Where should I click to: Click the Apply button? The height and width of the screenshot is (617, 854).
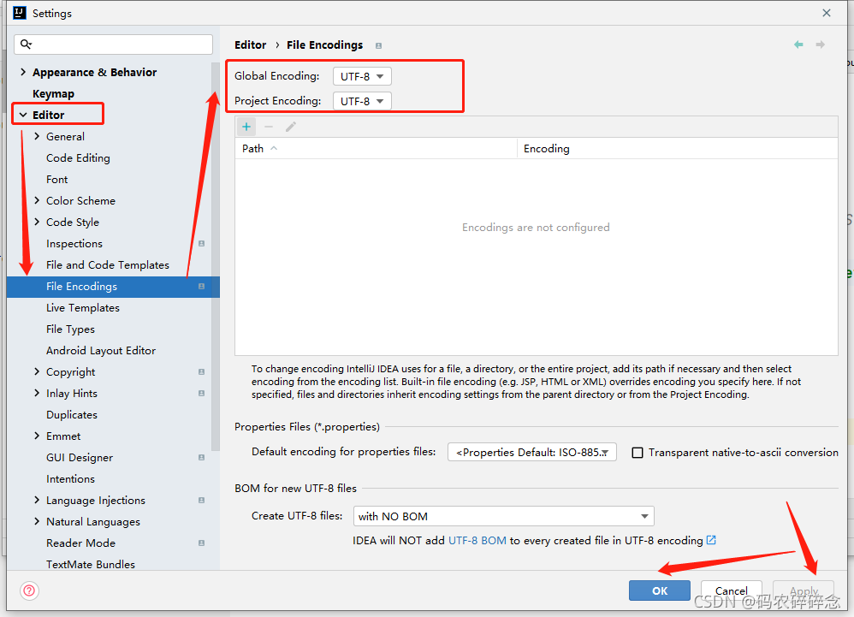[x=804, y=590]
